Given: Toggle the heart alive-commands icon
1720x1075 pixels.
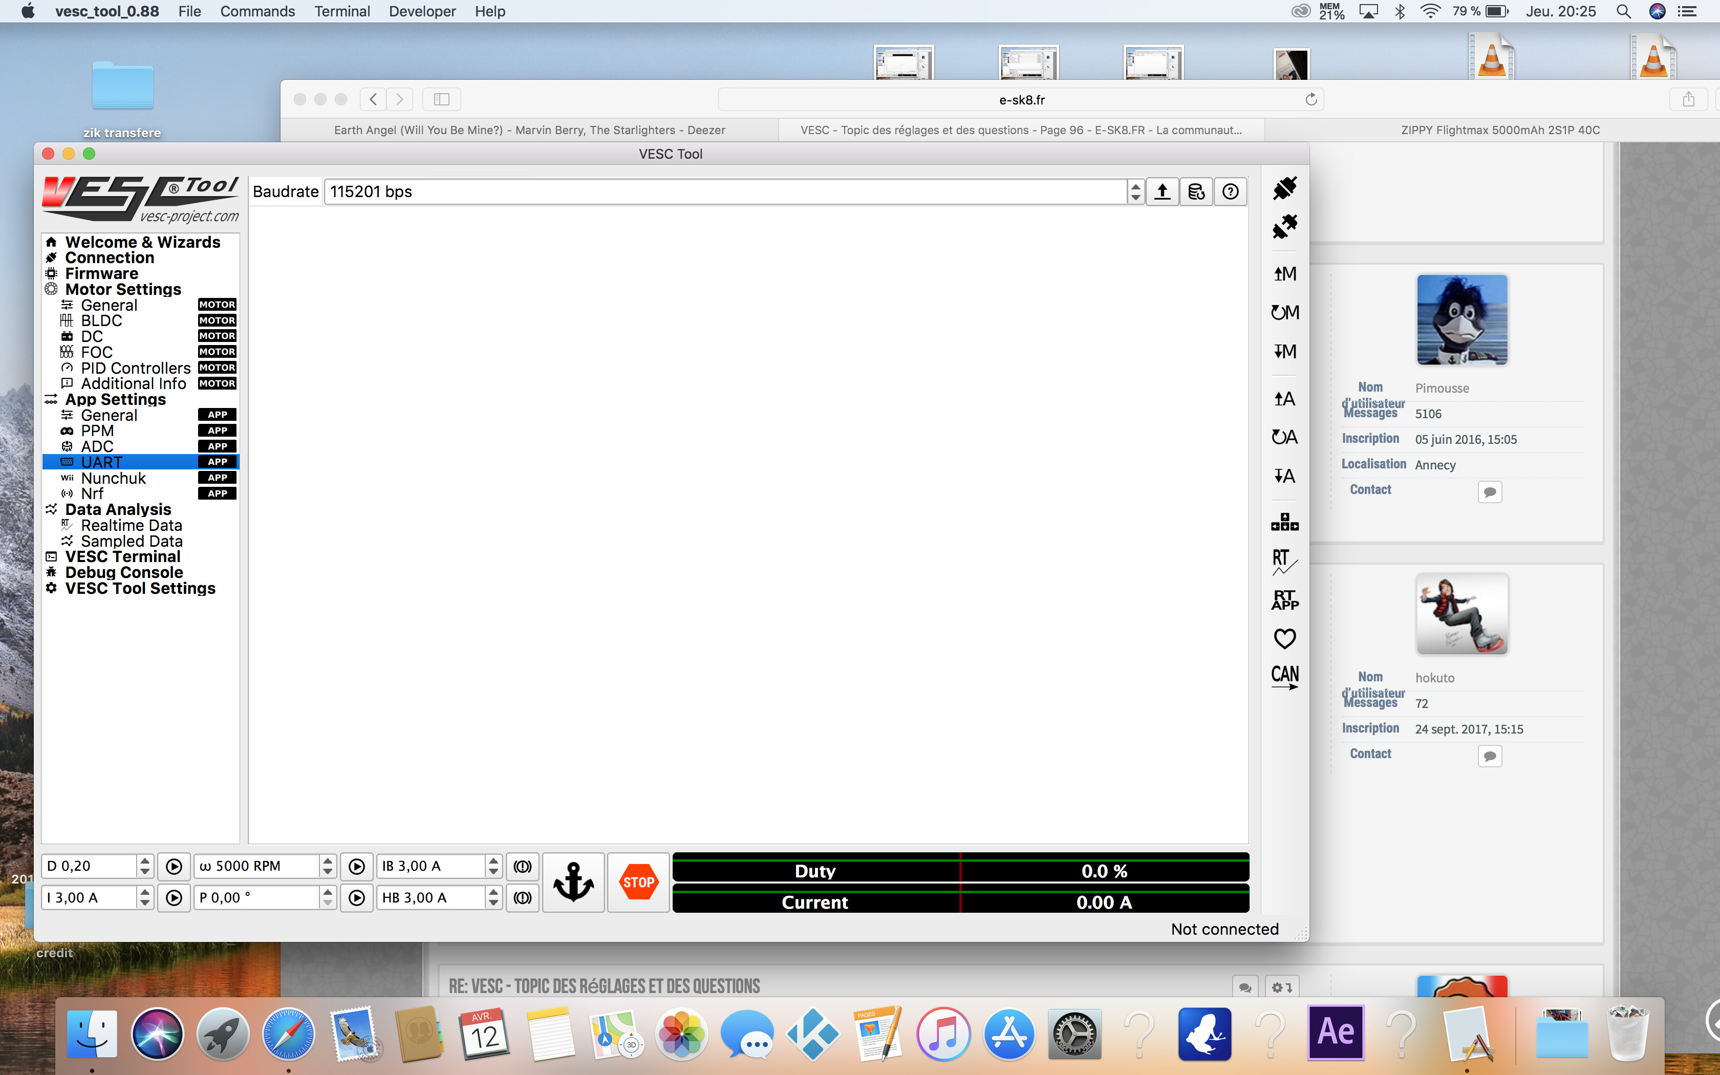Looking at the screenshot, I should point(1284,638).
